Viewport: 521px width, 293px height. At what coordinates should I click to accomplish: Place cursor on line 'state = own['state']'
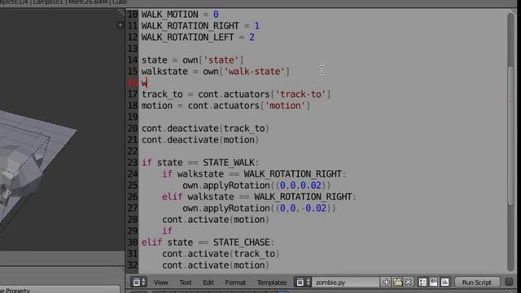[x=193, y=60]
